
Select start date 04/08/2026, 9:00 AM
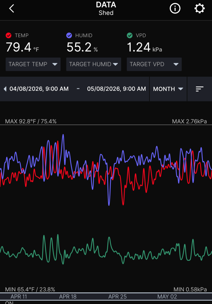click(39, 89)
